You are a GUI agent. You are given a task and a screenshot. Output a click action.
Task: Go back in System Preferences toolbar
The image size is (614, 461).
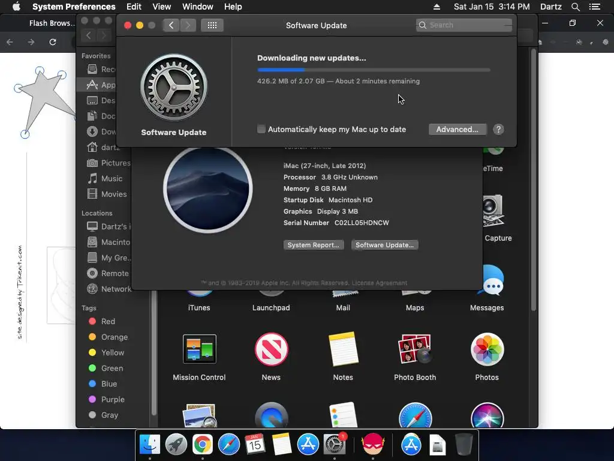point(171,25)
